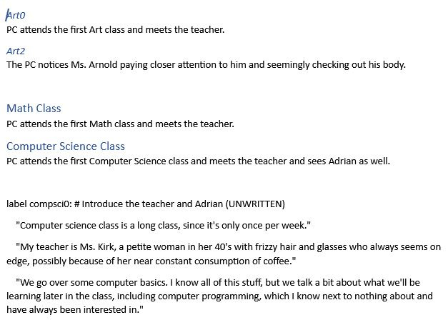Click the Computer Science Class heading
448x320 pixels.
point(66,146)
